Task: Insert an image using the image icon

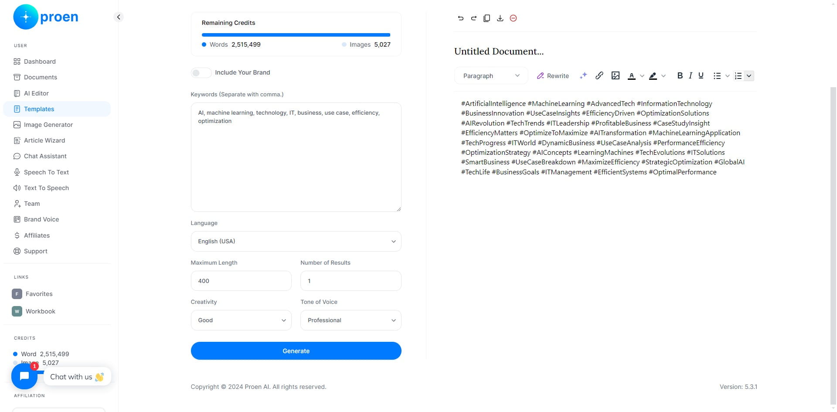Action: coord(616,75)
